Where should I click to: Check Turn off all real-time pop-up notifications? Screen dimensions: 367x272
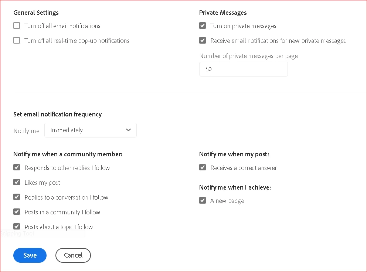coord(17,41)
